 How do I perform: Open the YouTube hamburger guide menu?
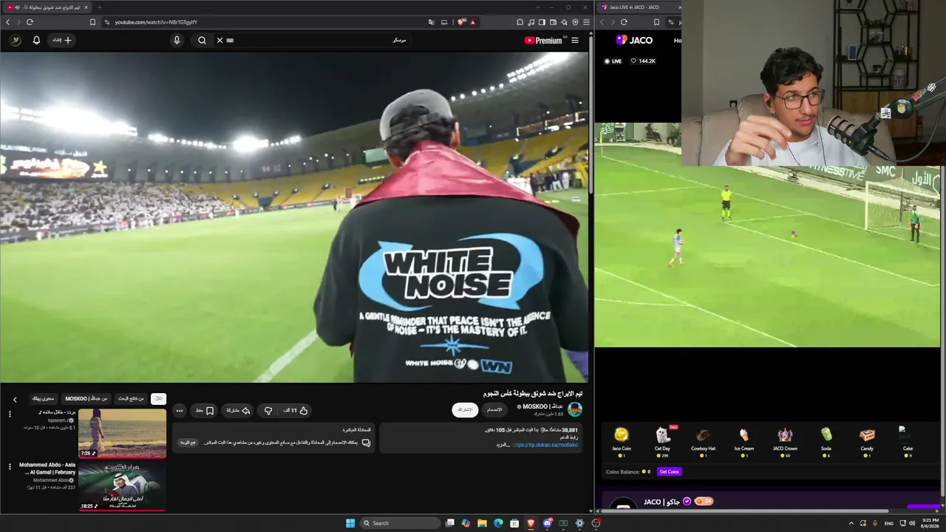(575, 40)
